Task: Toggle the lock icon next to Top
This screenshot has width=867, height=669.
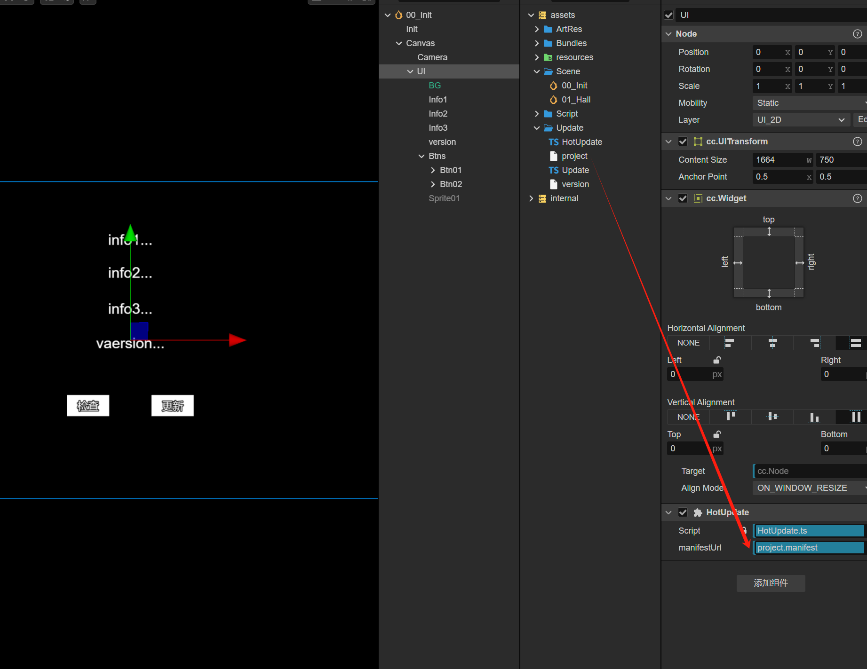Action: coord(717,434)
